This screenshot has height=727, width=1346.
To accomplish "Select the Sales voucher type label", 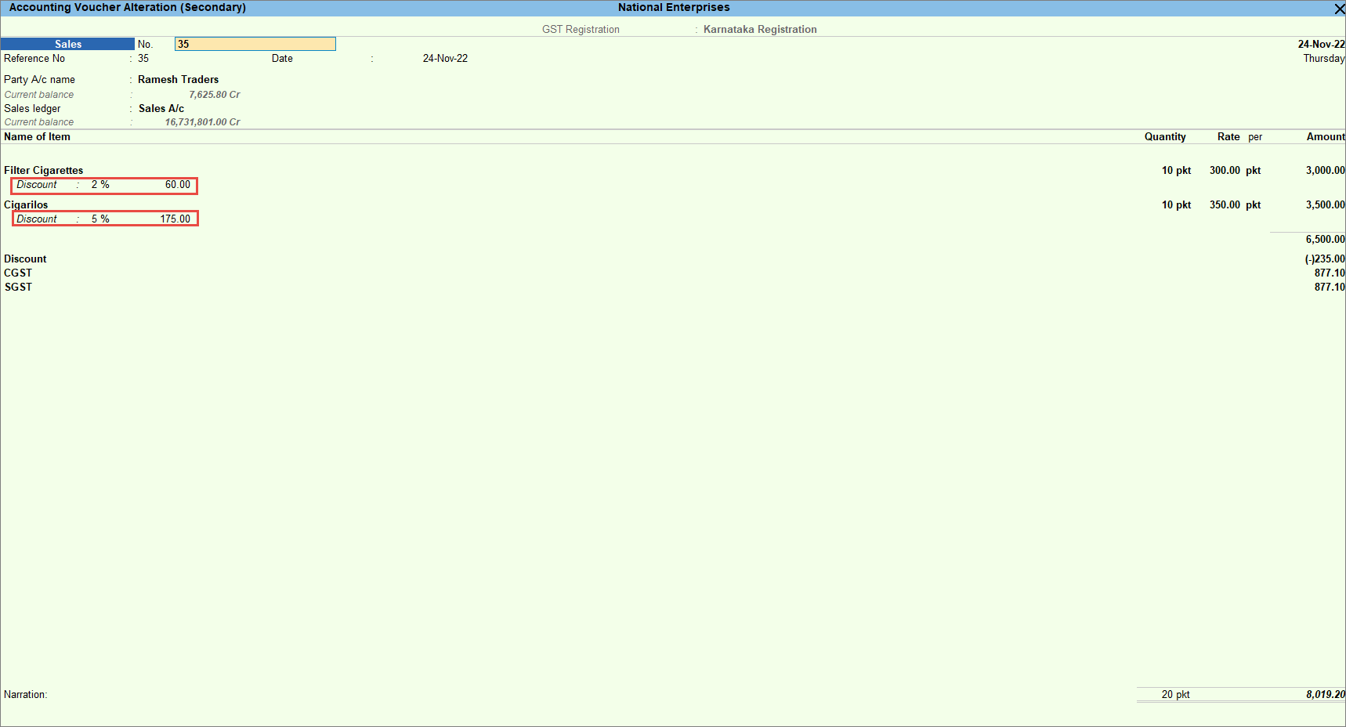I will [68, 44].
